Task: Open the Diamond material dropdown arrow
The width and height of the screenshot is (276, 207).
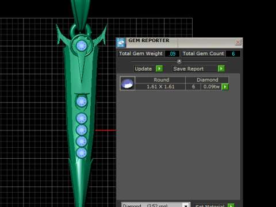Action: coord(186,205)
